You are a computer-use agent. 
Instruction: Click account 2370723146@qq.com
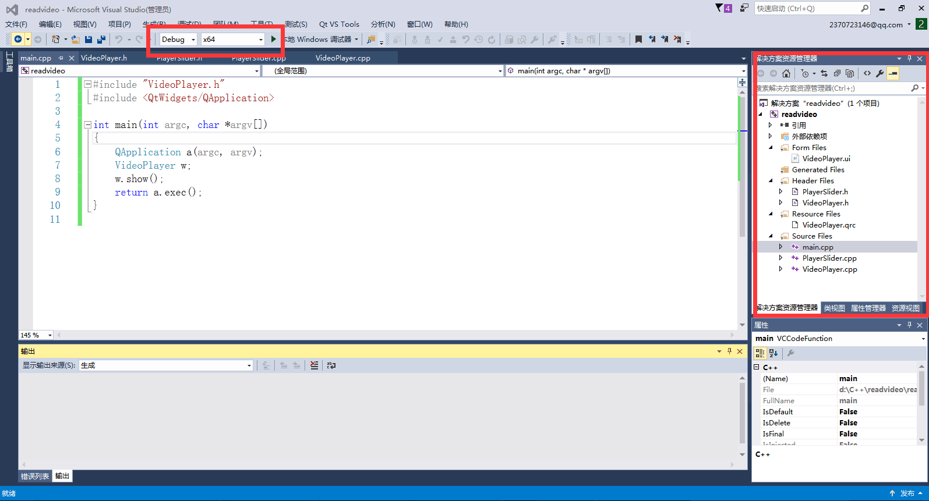click(x=866, y=25)
